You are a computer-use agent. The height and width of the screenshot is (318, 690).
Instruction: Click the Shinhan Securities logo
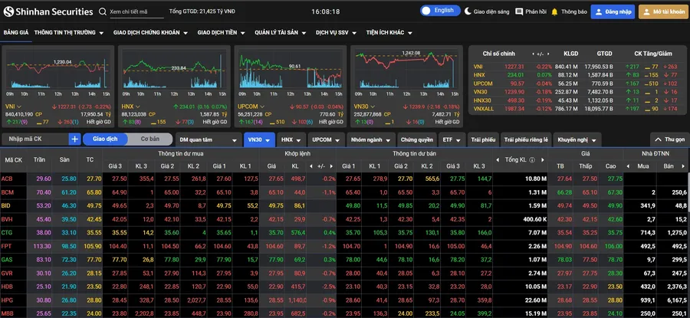point(48,11)
